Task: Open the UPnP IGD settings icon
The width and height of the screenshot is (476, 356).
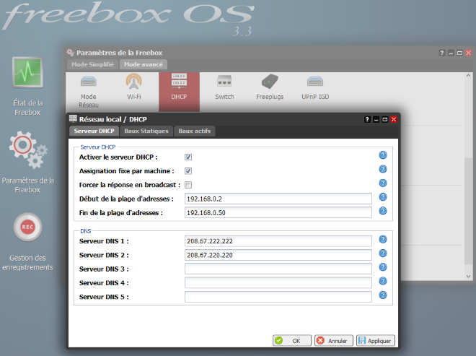Action: [x=314, y=82]
